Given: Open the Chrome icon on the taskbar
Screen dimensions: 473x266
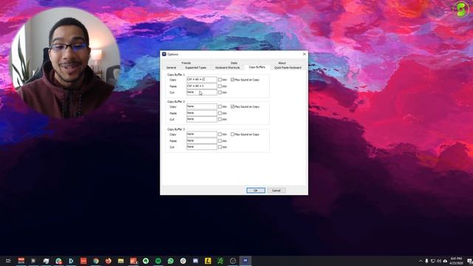Looking at the screenshot, I should click(x=96, y=261).
